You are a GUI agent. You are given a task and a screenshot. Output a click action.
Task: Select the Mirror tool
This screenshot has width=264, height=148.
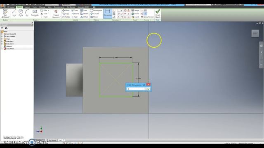point(94,17)
